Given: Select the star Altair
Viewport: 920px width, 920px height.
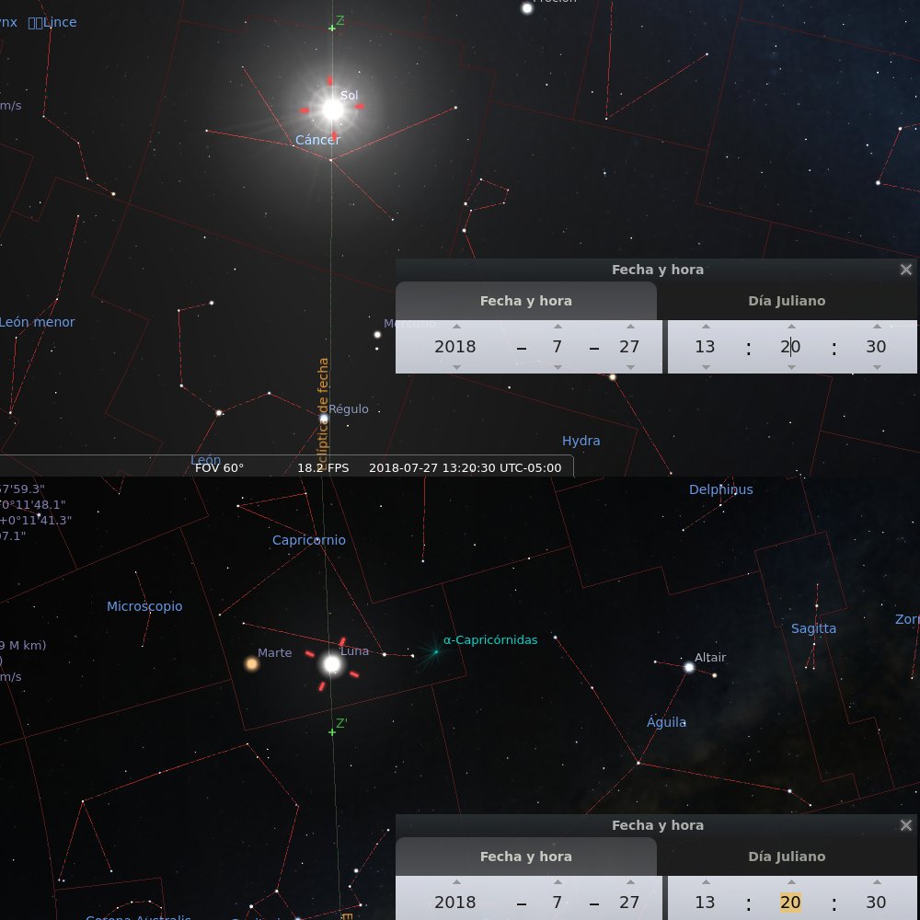Looking at the screenshot, I should click(x=689, y=667).
